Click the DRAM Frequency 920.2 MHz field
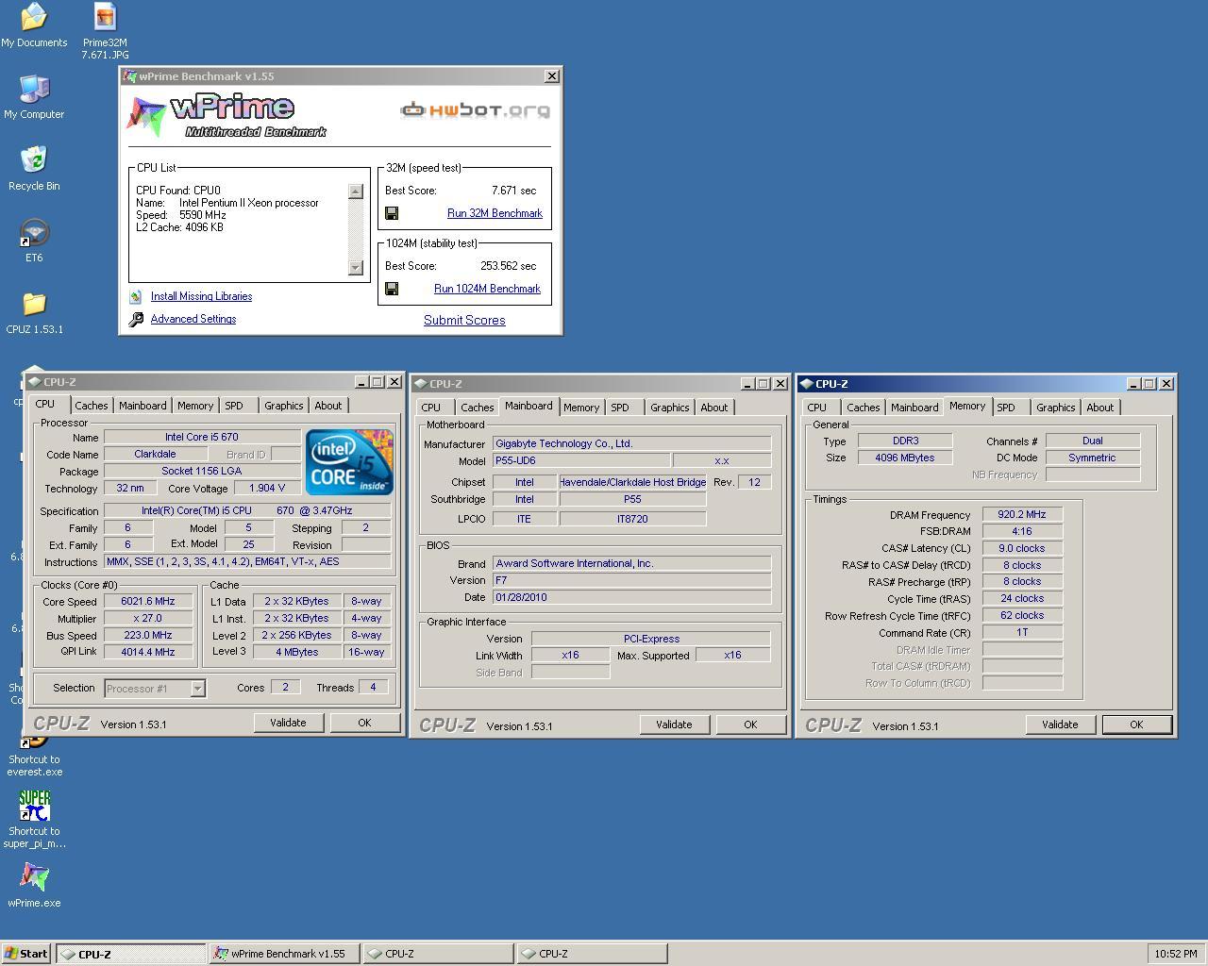 1022,515
